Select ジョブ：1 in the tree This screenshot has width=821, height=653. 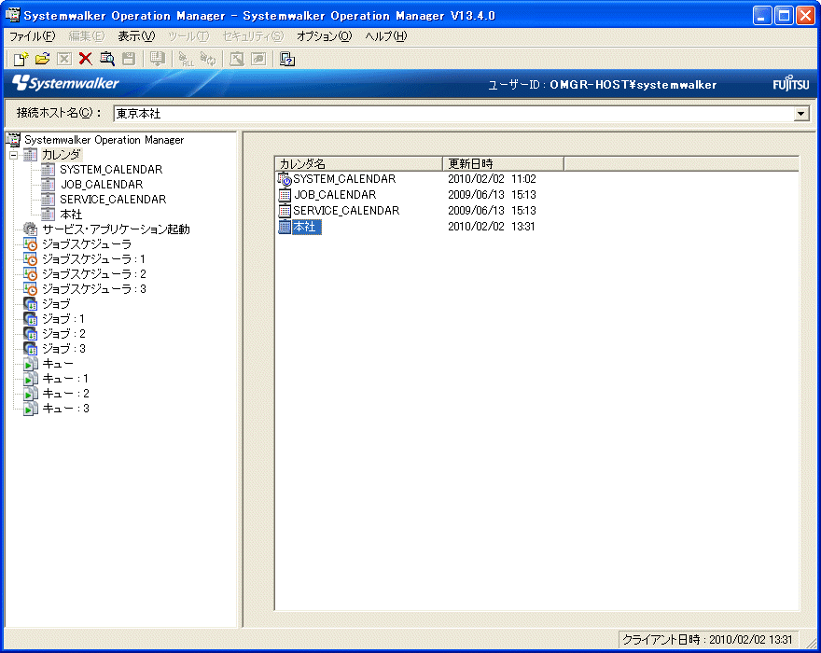(x=63, y=319)
